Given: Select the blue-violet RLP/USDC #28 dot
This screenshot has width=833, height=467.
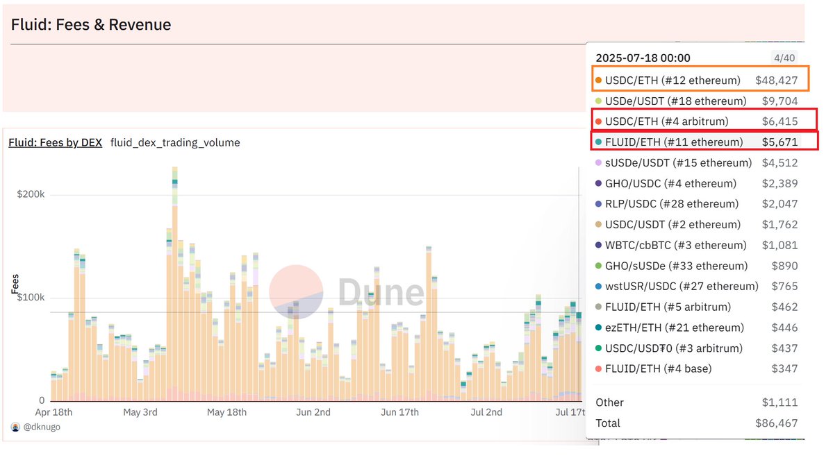Looking at the screenshot, I should coord(598,204).
